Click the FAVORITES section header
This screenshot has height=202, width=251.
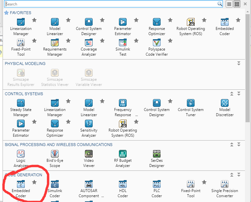[21, 13]
